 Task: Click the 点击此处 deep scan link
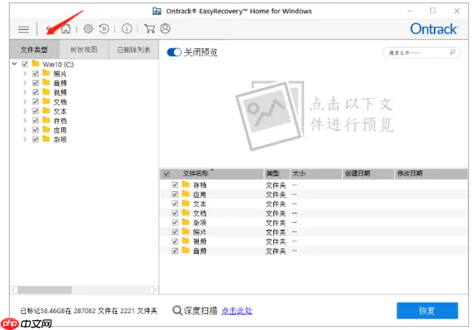pyautogui.click(x=237, y=311)
